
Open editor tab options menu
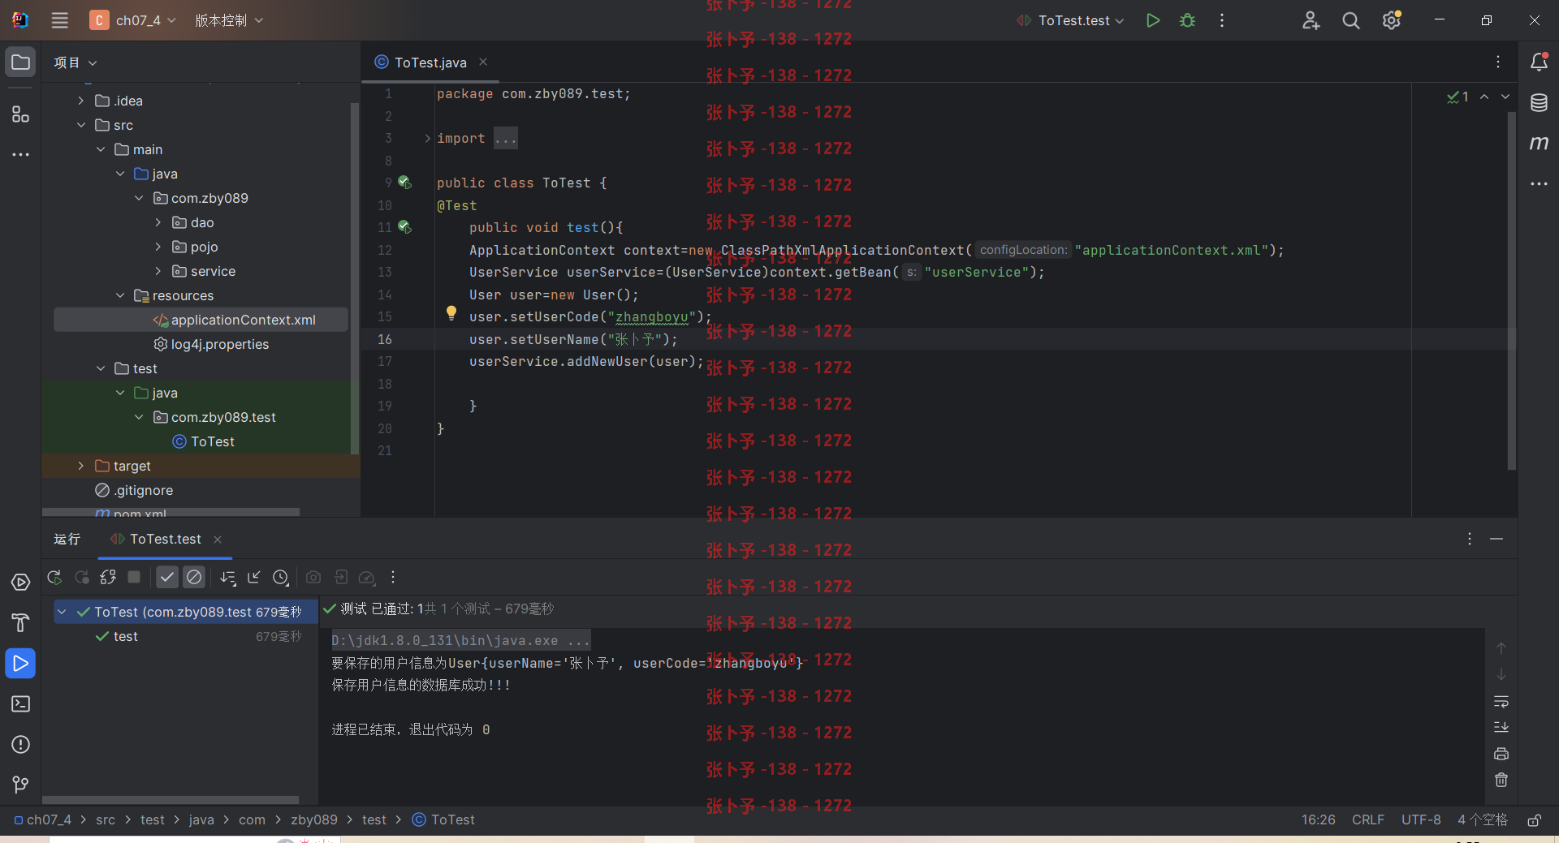pyautogui.click(x=1498, y=62)
